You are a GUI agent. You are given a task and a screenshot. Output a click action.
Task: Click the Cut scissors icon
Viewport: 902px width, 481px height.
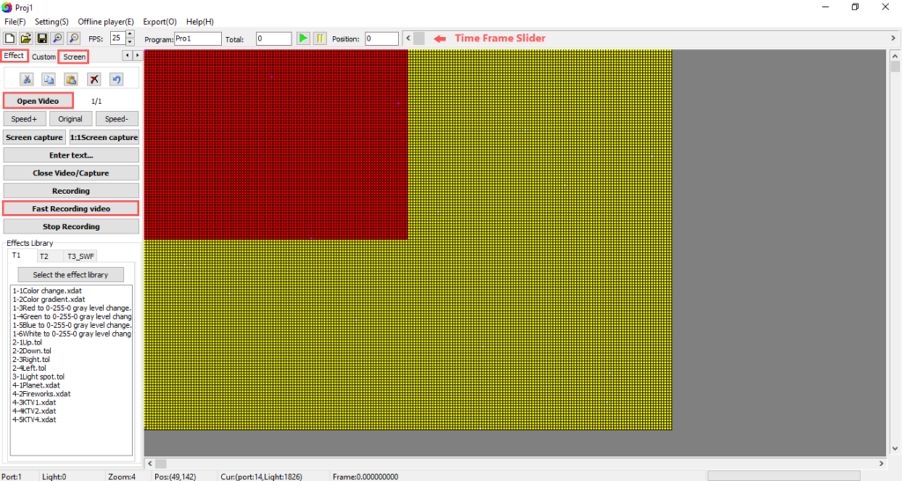(x=26, y=79)
